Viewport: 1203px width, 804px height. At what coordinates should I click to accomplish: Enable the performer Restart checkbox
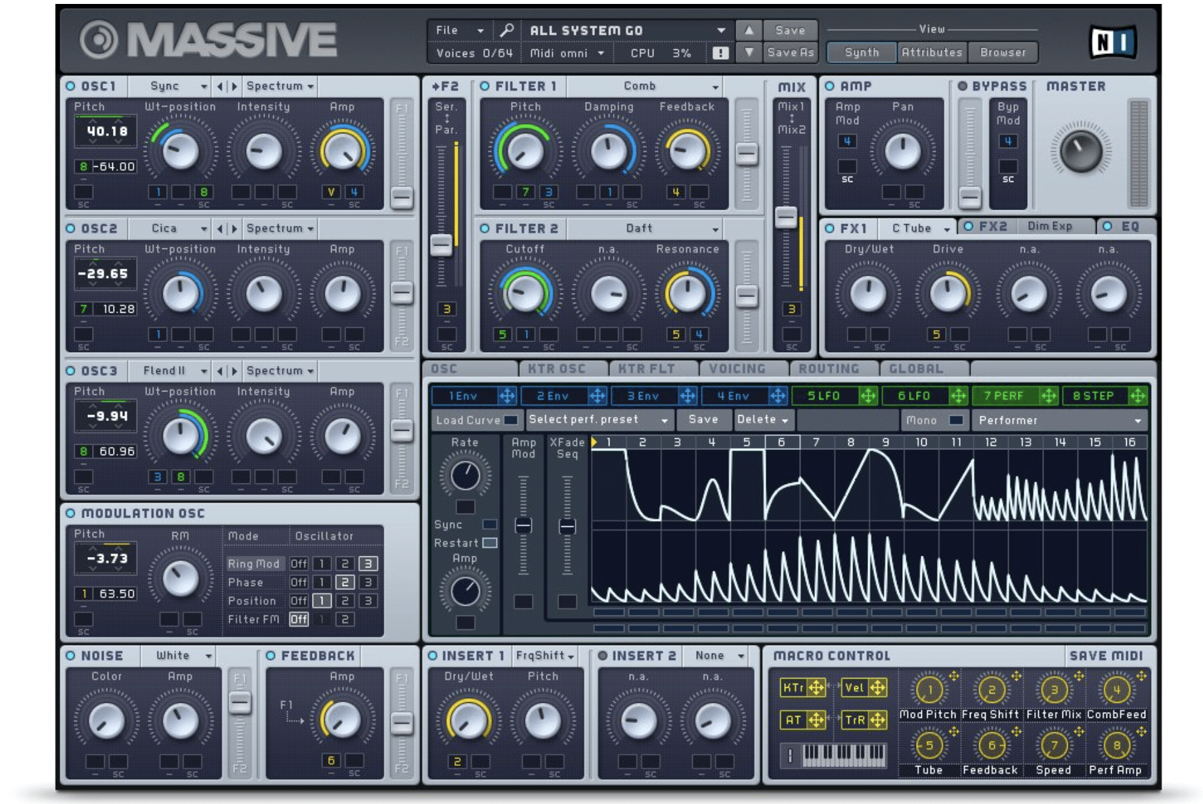tap(490, 543)
